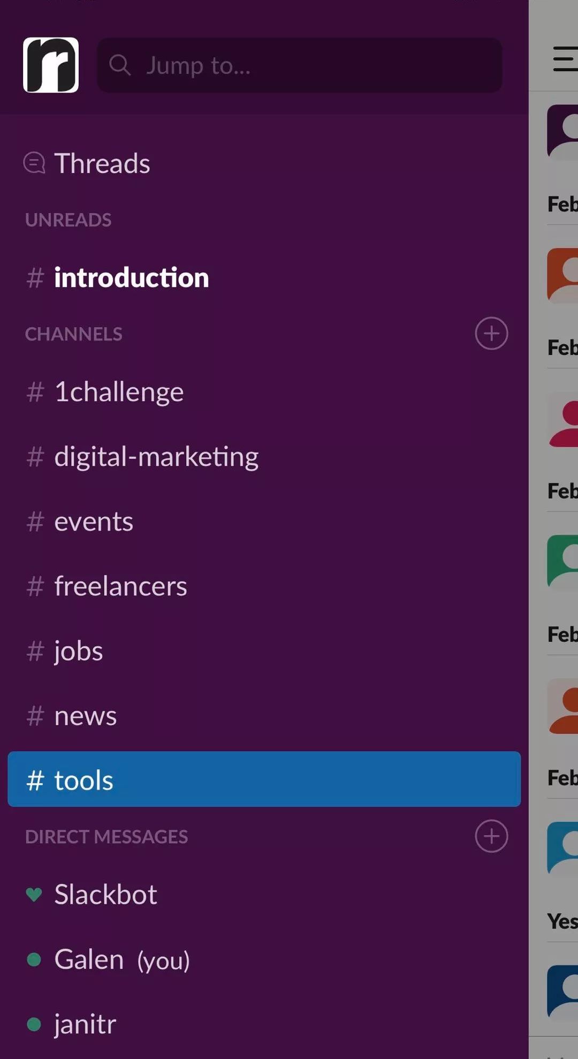This screenshot has height=1059, width=578.
Task: Tap the green user avatar
Action: click(x=562, y=562)
